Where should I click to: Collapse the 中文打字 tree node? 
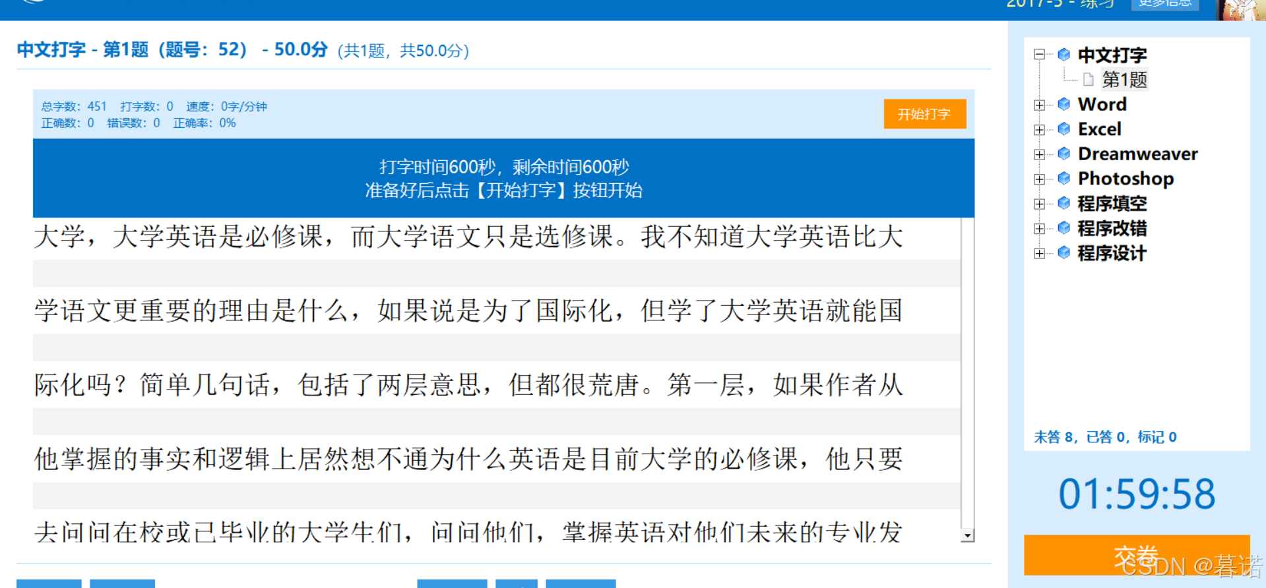tap(1040, 55)
